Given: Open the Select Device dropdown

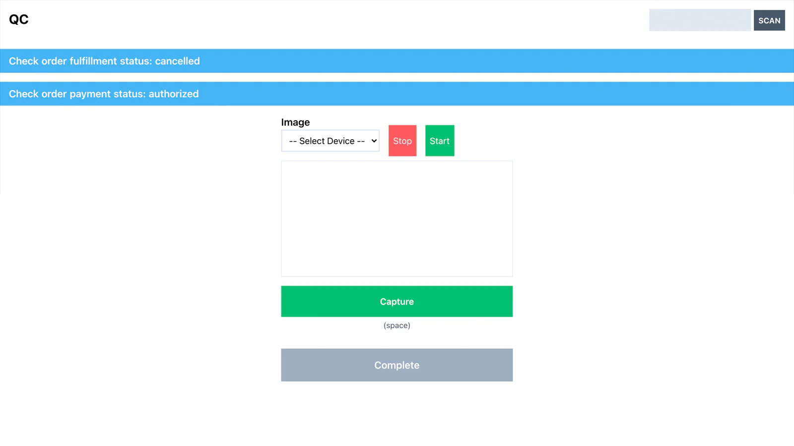Looking at the screenshot, I should (x=331, y=141).
